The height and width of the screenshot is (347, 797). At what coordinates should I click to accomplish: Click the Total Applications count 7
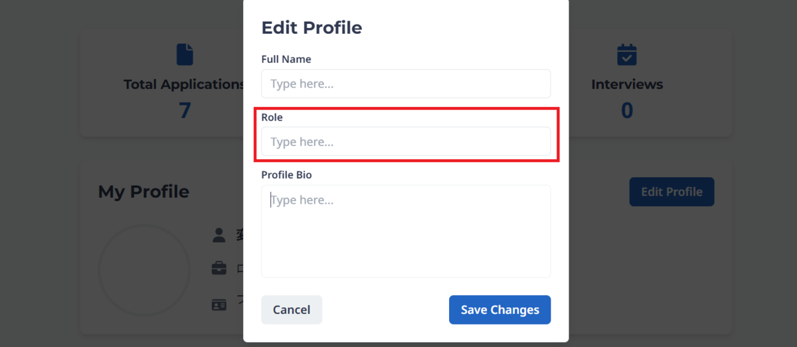(185, 110)
